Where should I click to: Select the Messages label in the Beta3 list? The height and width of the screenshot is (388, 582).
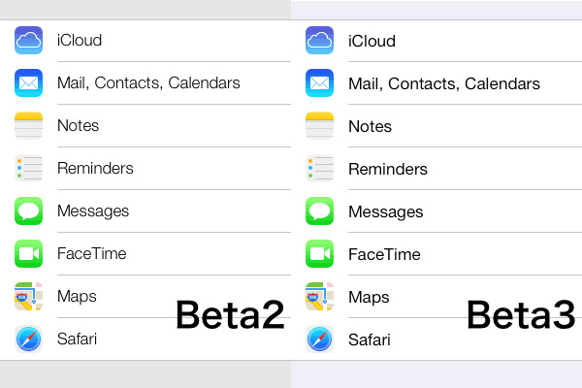click(386, 211)
